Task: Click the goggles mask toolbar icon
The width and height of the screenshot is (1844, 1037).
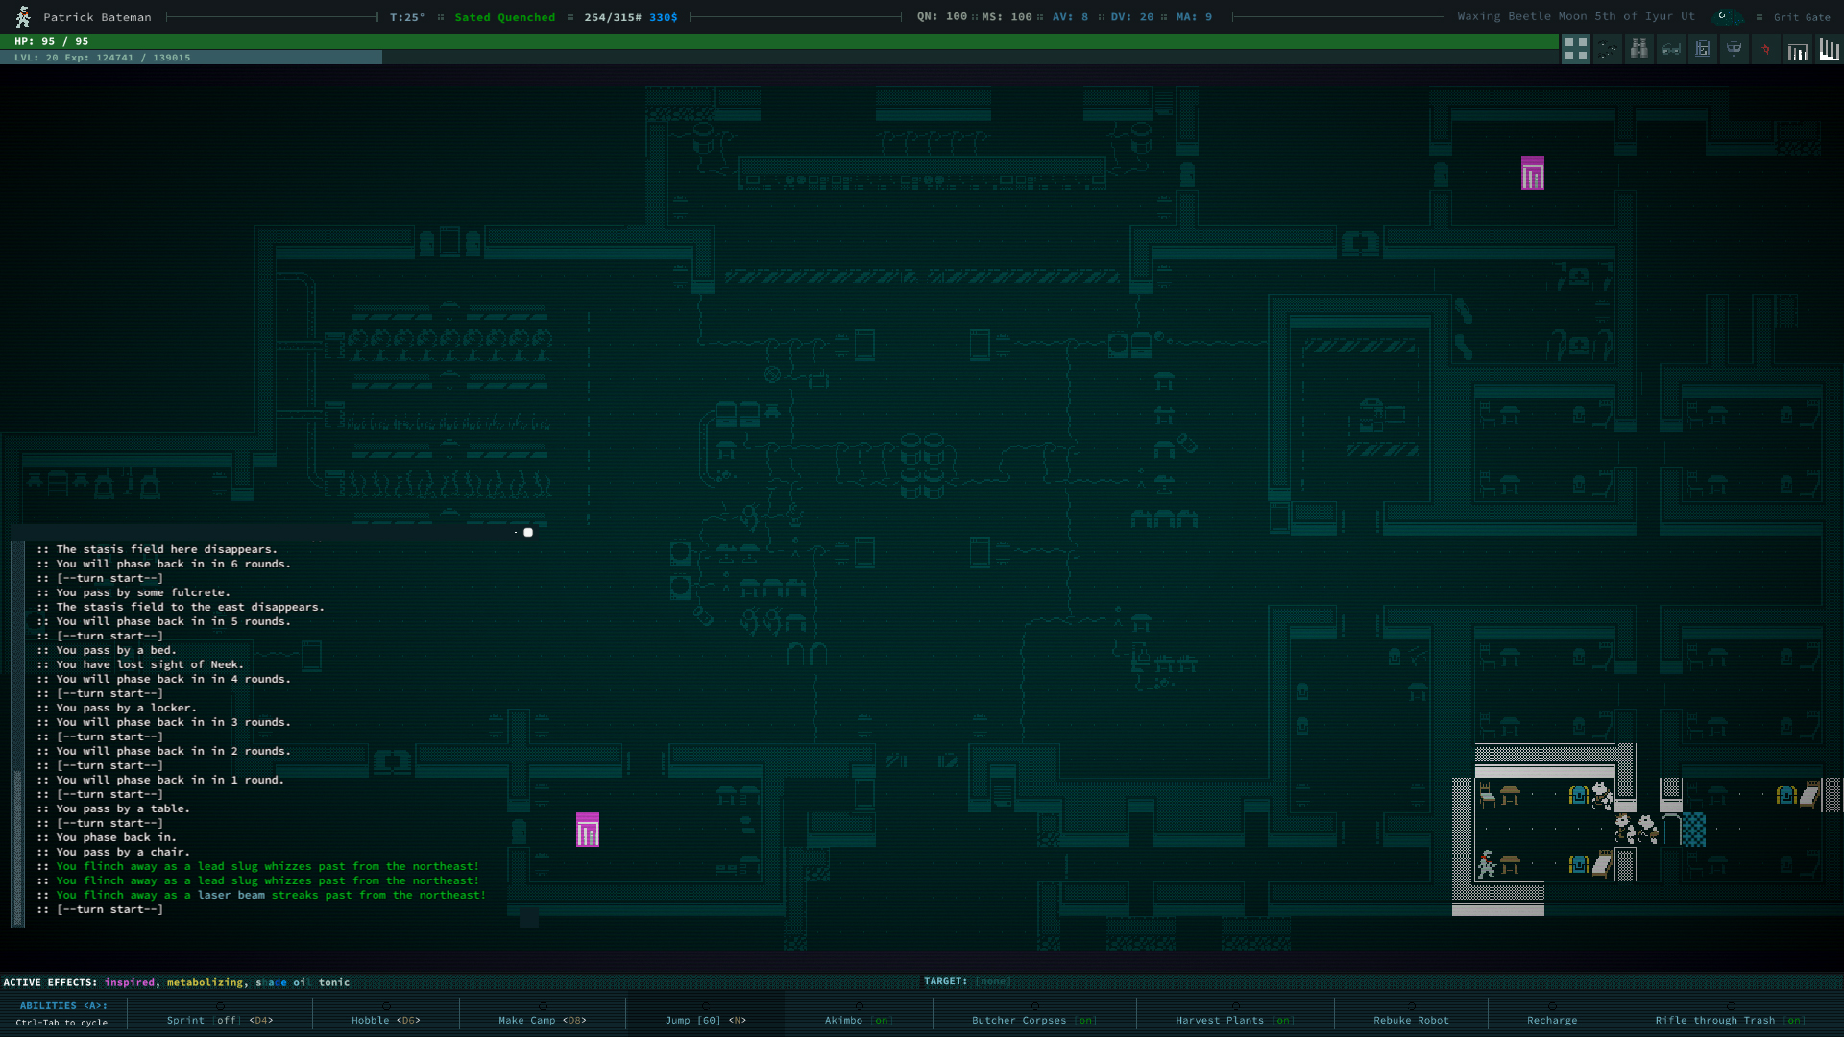Action: pos(1734,49)
